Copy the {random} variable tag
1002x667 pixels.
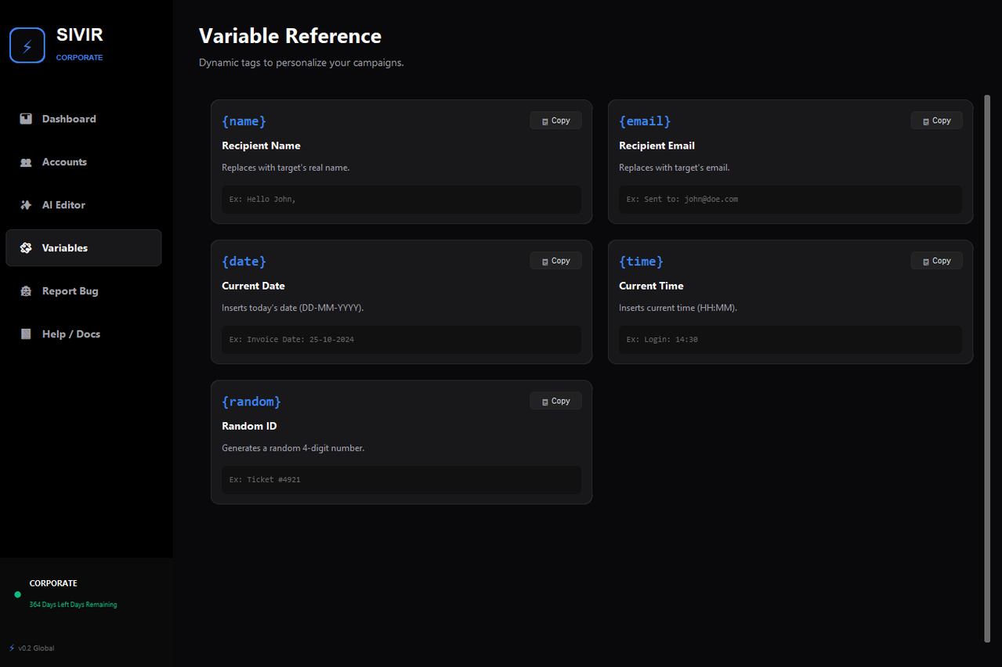pos(555,401)
